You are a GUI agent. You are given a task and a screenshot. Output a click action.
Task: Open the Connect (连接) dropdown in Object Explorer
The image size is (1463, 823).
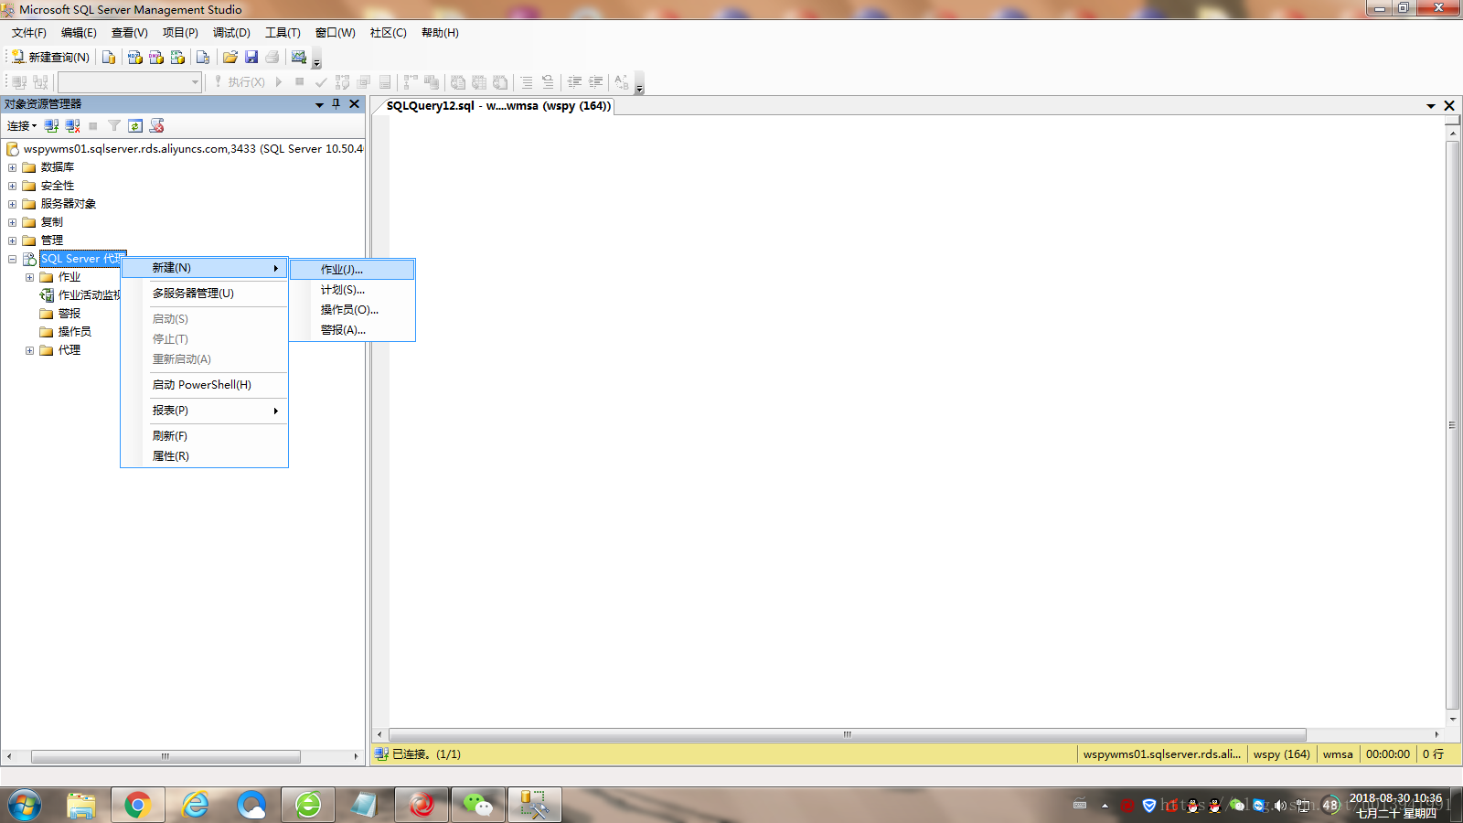[x=22, y=126]
